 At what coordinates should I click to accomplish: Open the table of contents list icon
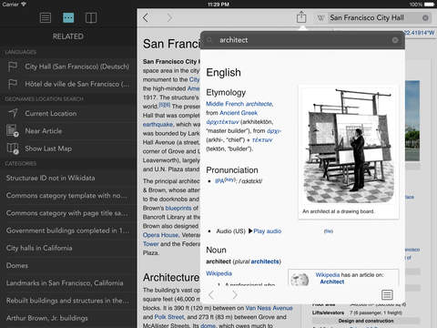(46, 17)
